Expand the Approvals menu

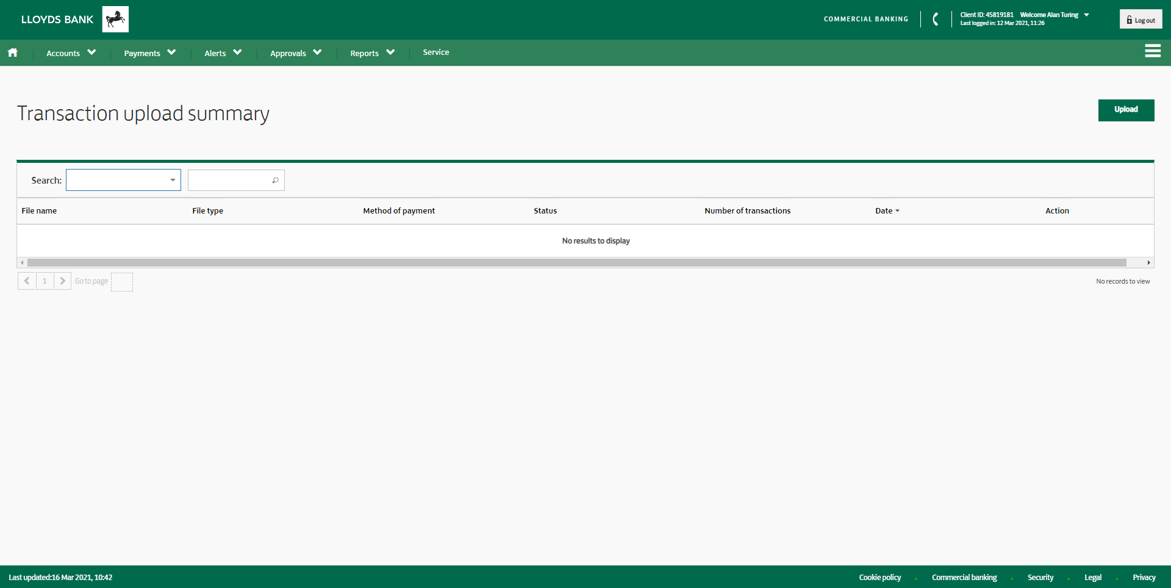tap(296, 53)
